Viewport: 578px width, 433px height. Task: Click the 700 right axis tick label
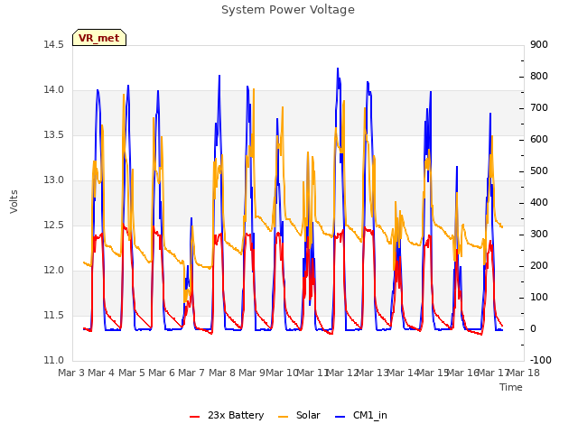[539, 108]
